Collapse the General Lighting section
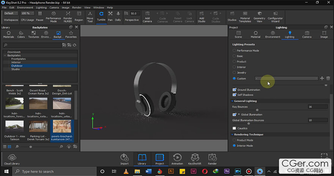334x176 pixels. pyautogui.click(x=232, y=101)
